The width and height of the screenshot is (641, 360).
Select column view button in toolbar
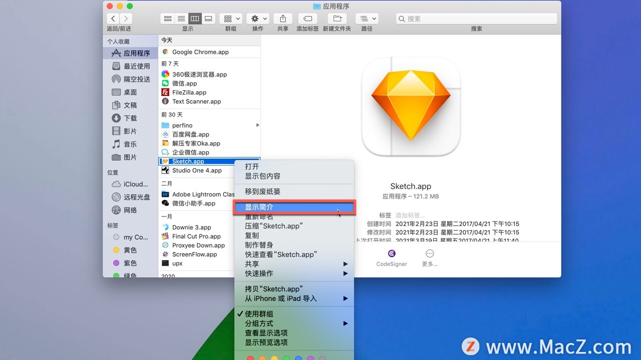point(194,18)
